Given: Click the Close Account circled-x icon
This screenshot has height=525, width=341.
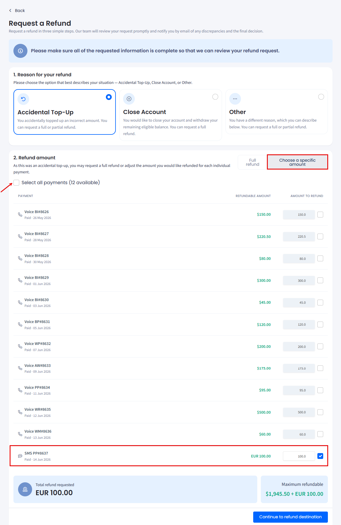Looking at the screenshot, I should (129, 99).
